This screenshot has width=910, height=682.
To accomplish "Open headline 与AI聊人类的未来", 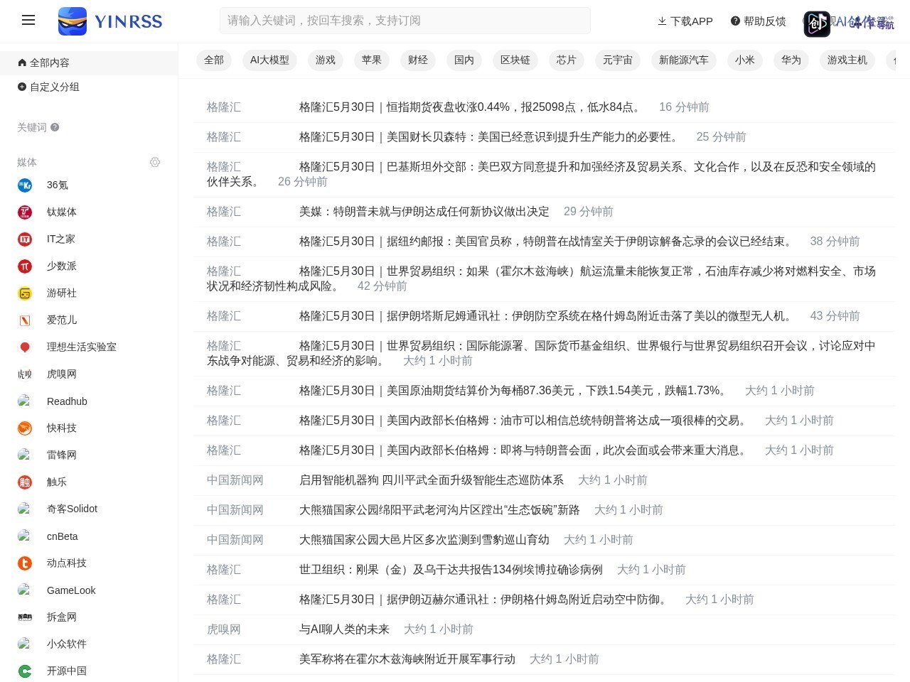I will coord(344,629).
